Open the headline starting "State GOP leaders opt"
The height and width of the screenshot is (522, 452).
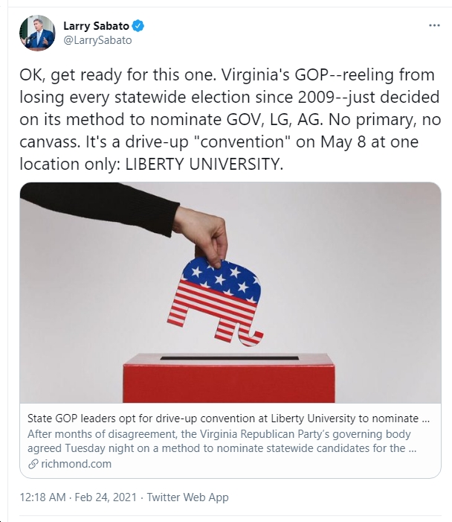[x=228, y=418]
